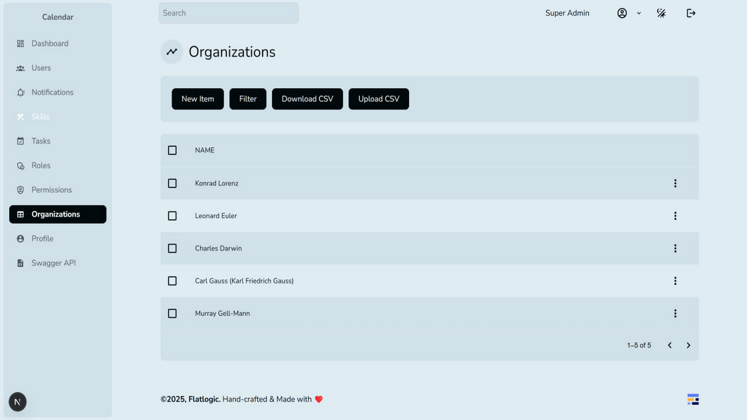This screenshot has height=420, width=747.
Task: Expand the user account dropdown arrow
Action: [639, 13]
